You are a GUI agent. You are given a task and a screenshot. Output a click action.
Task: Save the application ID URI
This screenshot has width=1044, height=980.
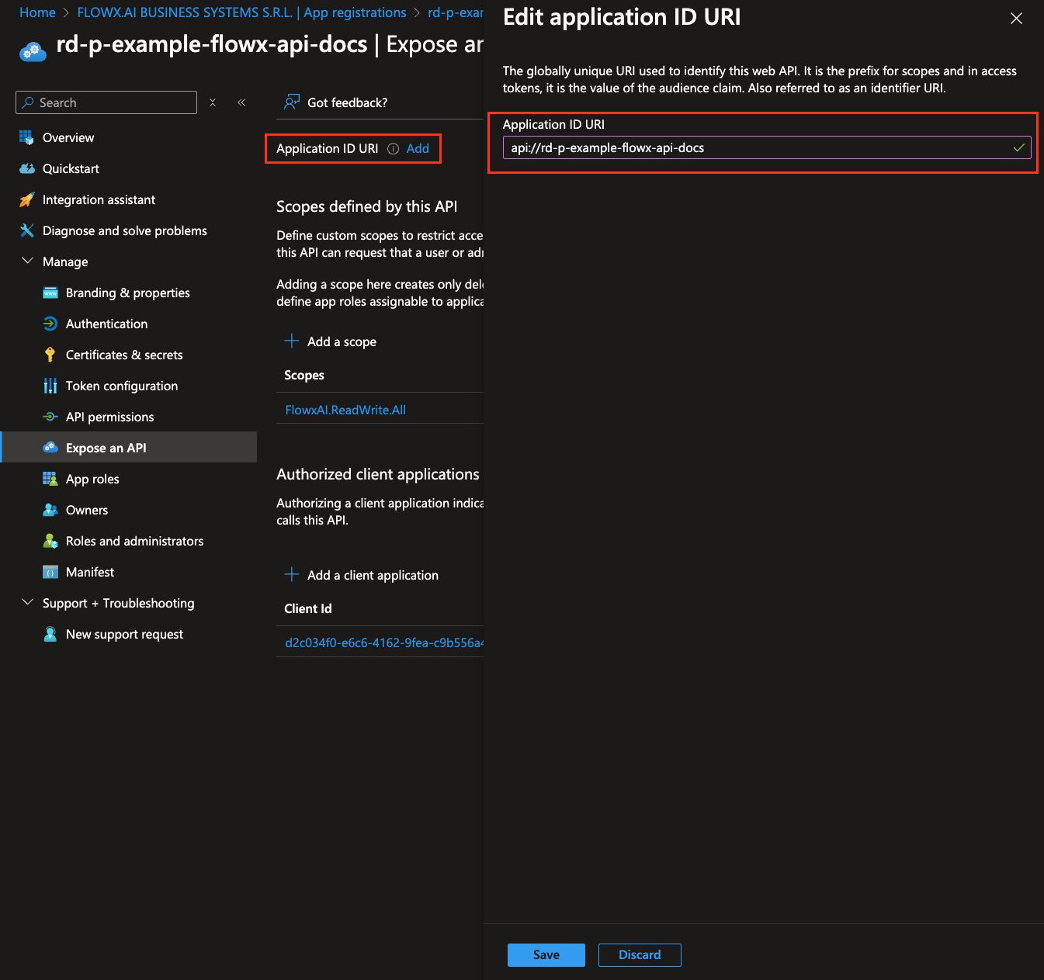[546, 955]
